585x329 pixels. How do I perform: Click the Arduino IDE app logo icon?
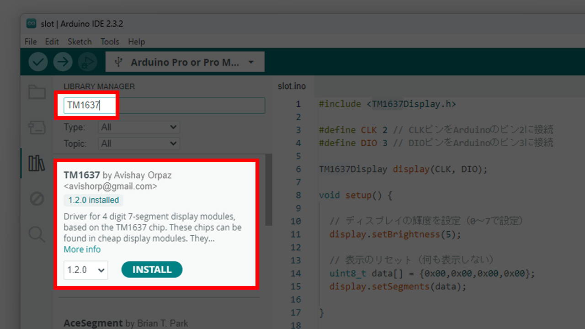pos(32,24)
